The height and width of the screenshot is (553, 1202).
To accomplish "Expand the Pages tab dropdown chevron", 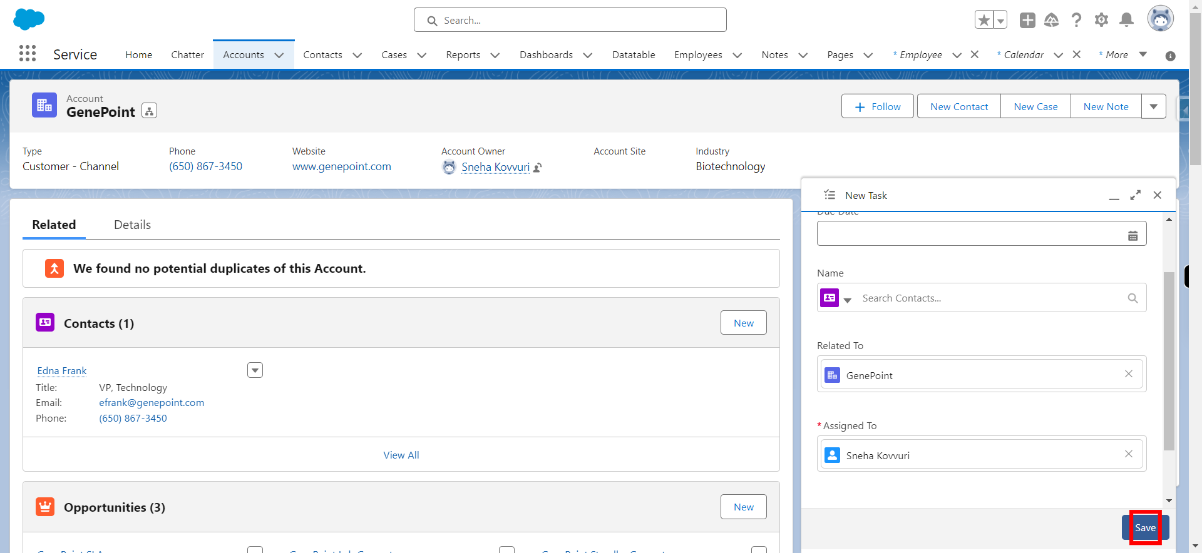I will coord(868,55).
